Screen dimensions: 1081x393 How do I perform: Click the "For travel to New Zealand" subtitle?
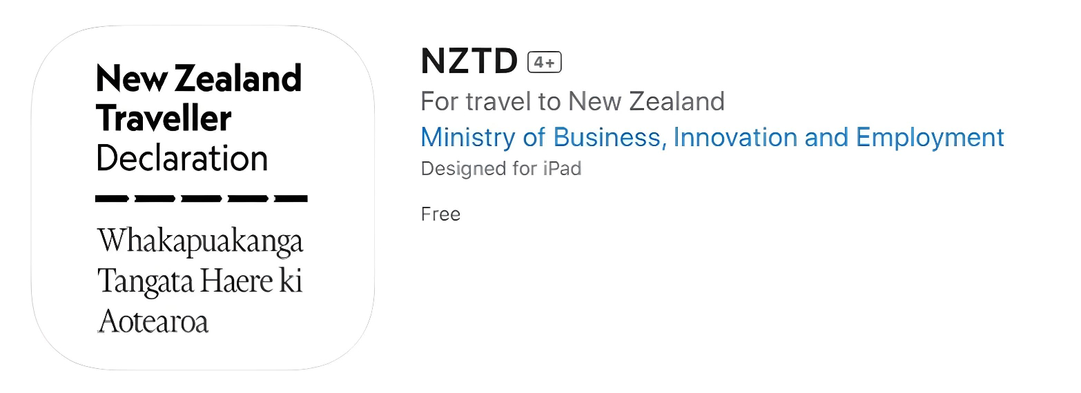pyautogui.click(x=572, y=101)
